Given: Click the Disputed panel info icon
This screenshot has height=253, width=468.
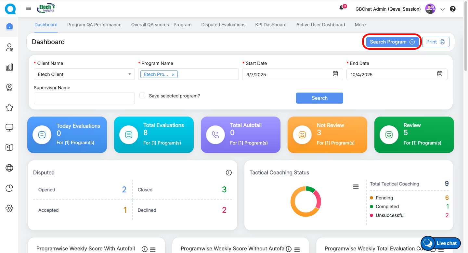Looking at the screenshot, I should coord(229,173).
